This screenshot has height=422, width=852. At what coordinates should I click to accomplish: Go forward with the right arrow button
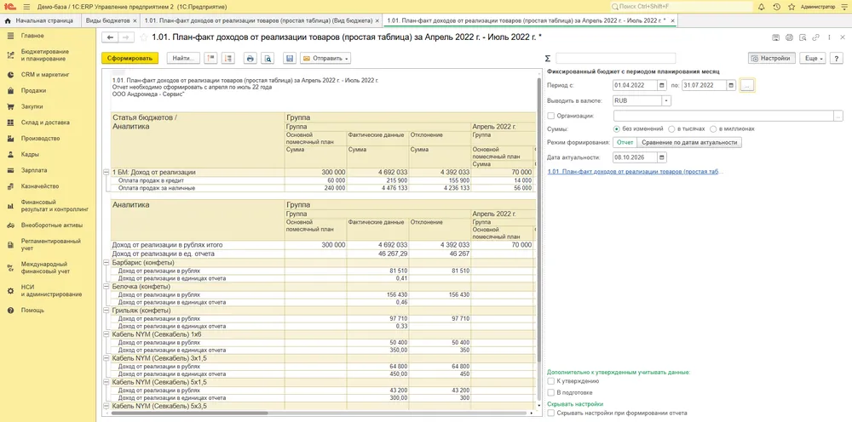125,37
